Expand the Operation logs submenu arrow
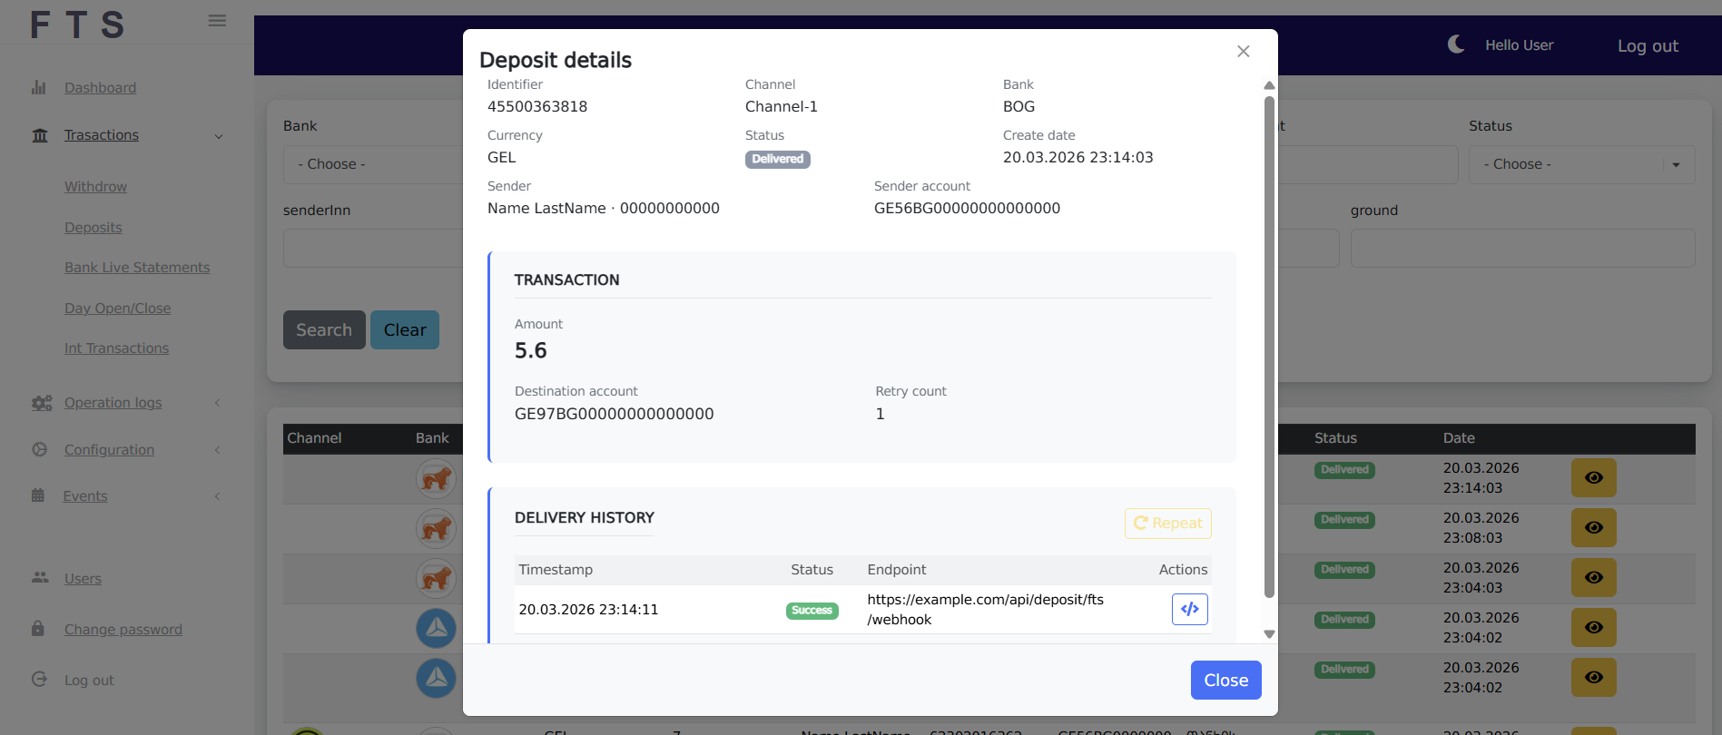 pyautogui.click(x=218, y=403)
